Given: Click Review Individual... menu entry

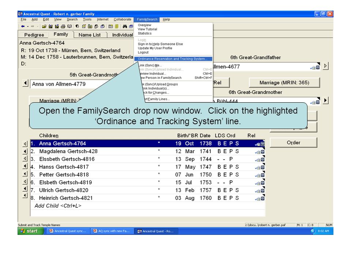Looking at the screenshot, I should coord(153,73).
